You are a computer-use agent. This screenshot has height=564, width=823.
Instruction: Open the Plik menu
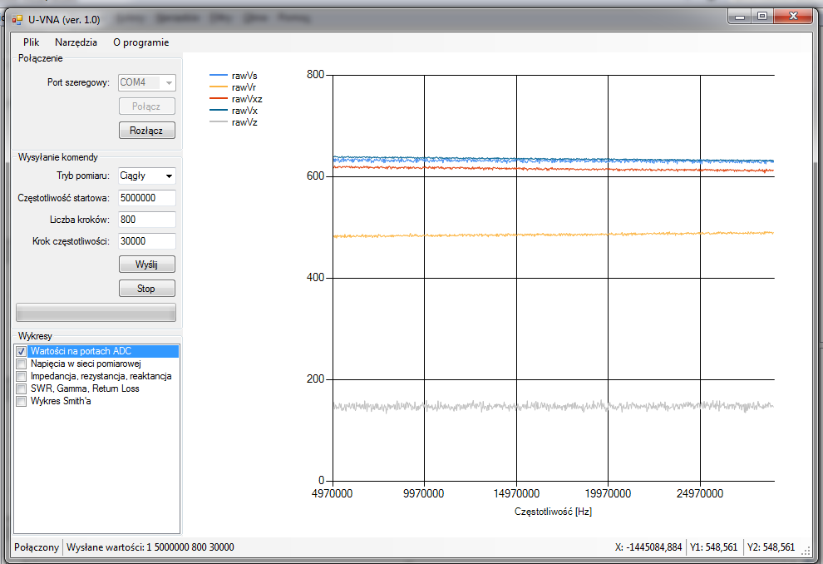(31, 42)
